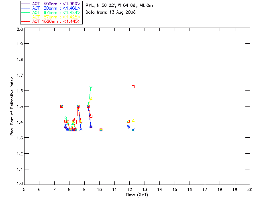Click the 1.9 y-axis tick label
Viewport: 257px width, 205px height.
click(20, 44)
